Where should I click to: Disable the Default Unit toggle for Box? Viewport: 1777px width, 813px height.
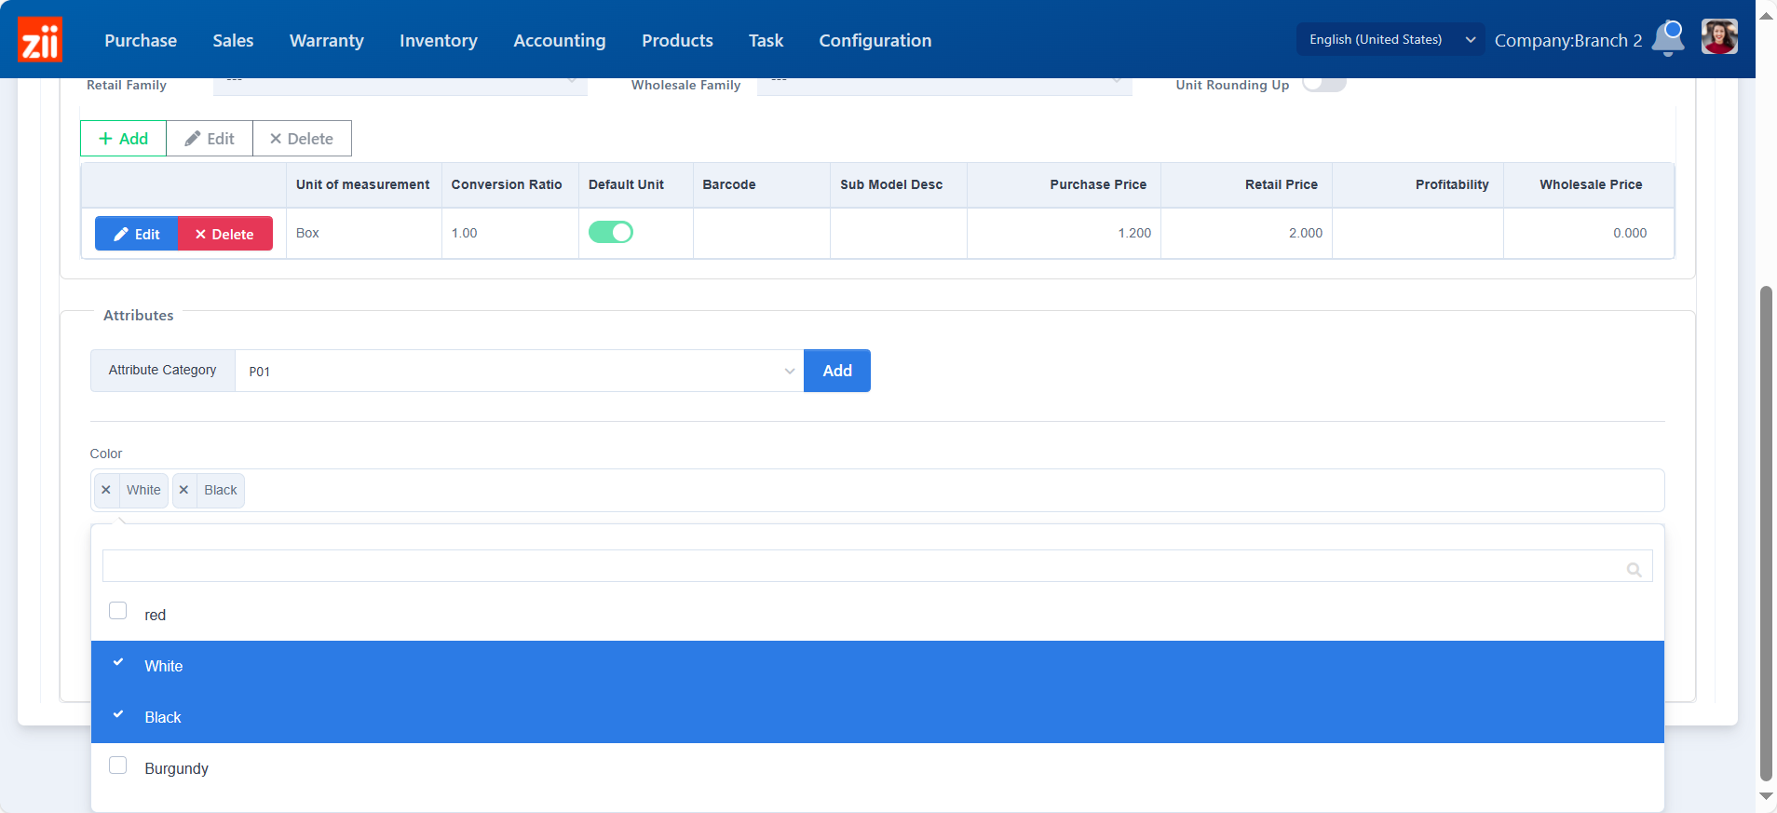[x=611, y=232]
